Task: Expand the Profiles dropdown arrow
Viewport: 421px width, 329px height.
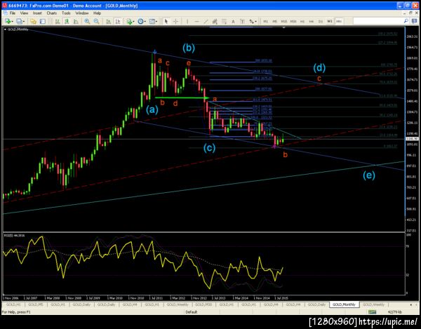Action: (24, 22)
